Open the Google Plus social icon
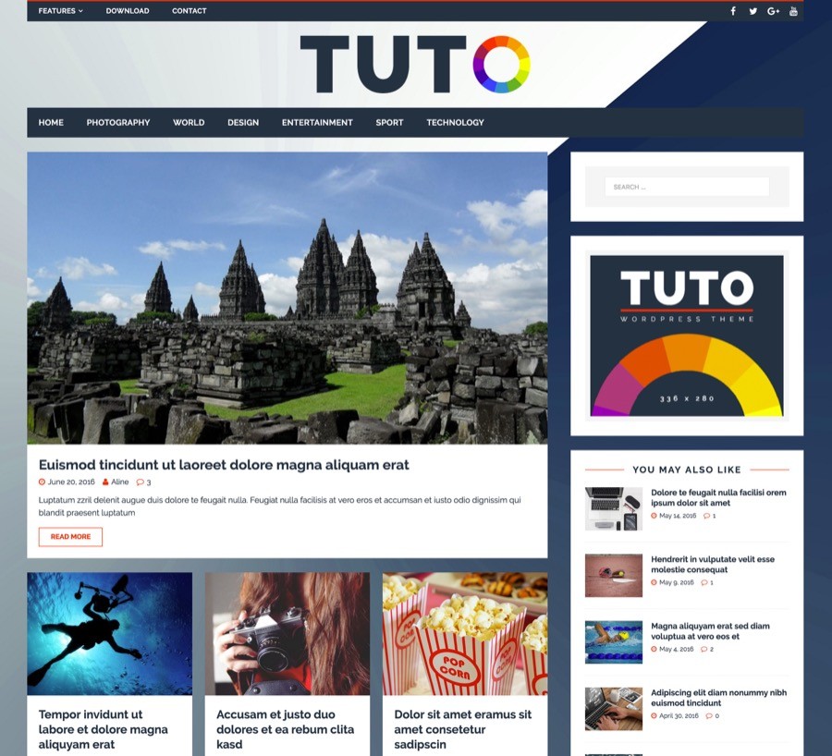This screenshot has height=756, width=832. click(773, 10)
